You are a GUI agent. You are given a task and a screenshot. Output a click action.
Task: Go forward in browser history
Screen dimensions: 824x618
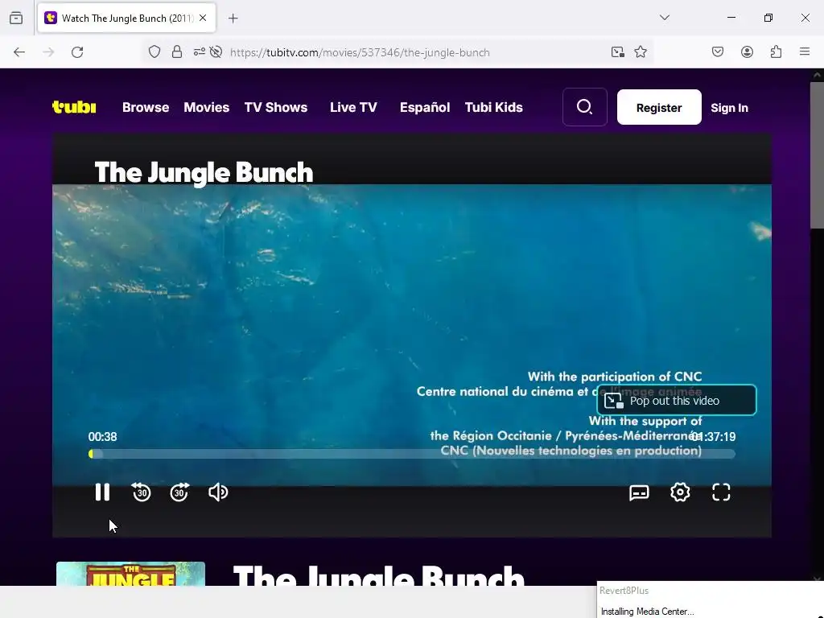coord(48,52)
